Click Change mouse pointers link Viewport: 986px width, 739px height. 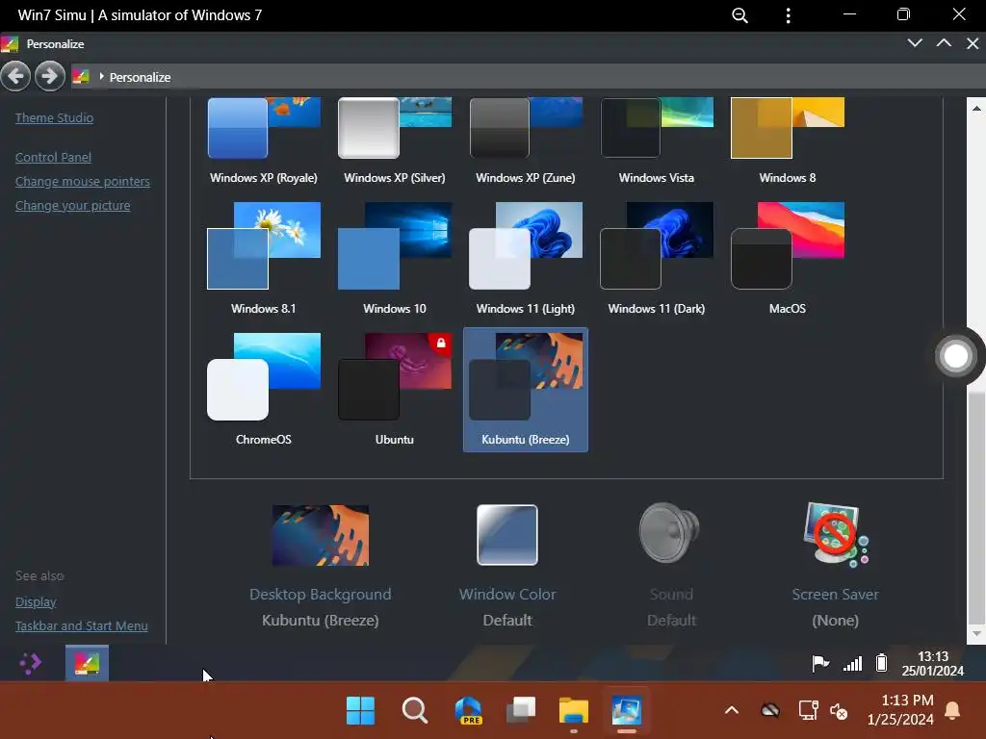tap(83, 181)
